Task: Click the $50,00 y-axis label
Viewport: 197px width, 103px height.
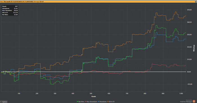Action: tap(189, 10)
